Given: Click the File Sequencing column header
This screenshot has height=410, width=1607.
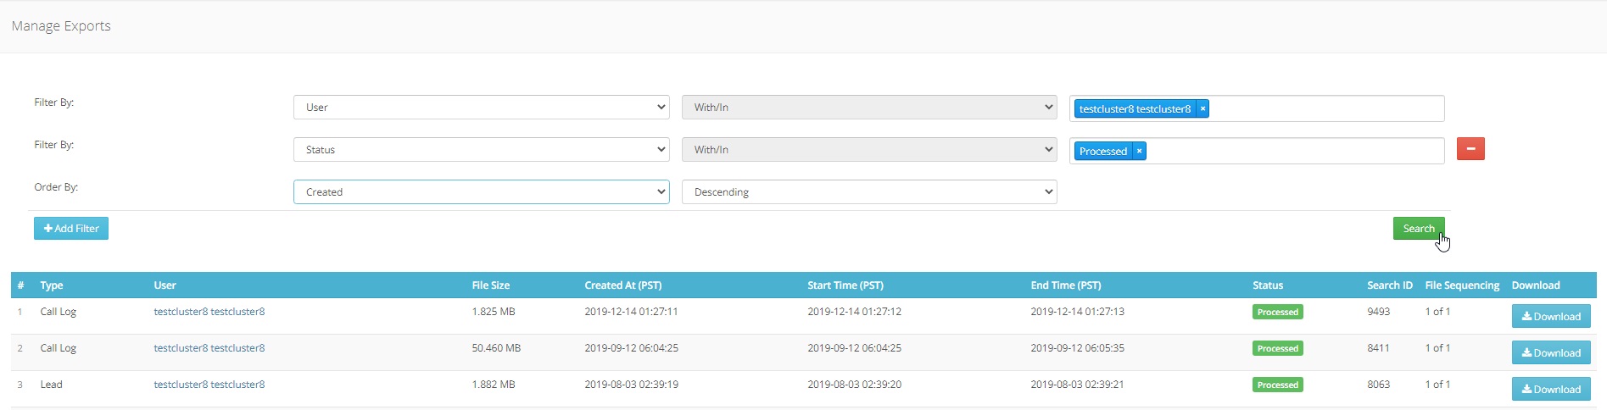Looking at the screenshot, I should (x=1462, y=285).
